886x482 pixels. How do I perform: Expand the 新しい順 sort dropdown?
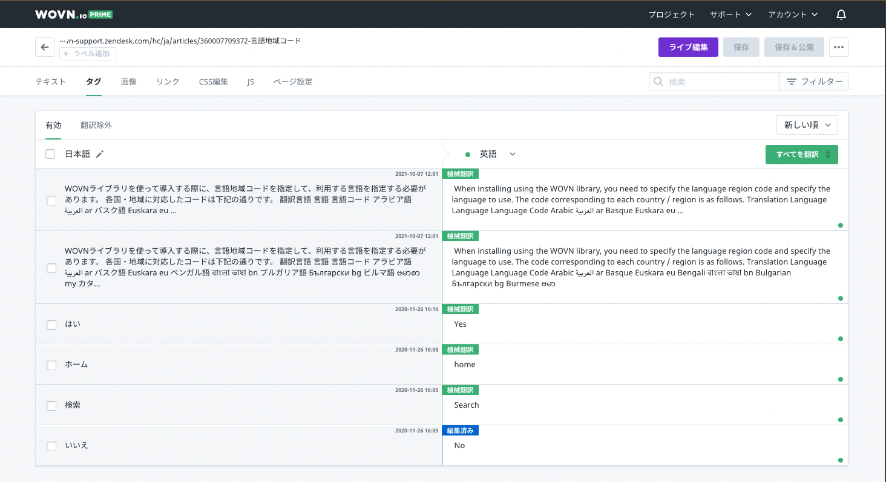coord(807,125)
